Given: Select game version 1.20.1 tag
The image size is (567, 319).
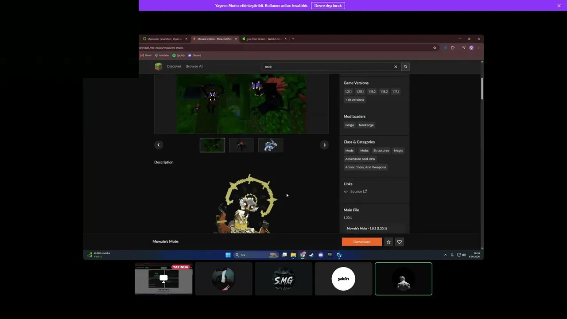Looking at the screenshot, I should point(360,92).
